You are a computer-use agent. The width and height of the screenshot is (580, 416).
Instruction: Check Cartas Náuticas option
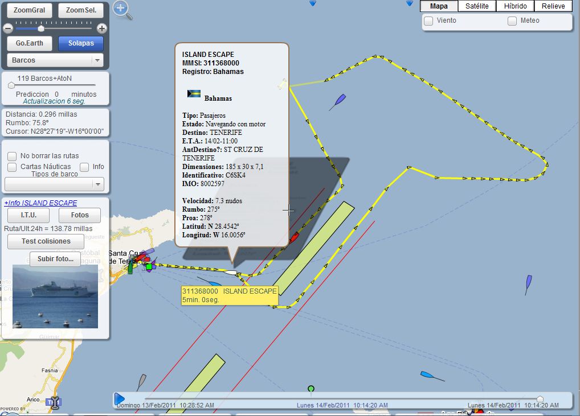12,167
